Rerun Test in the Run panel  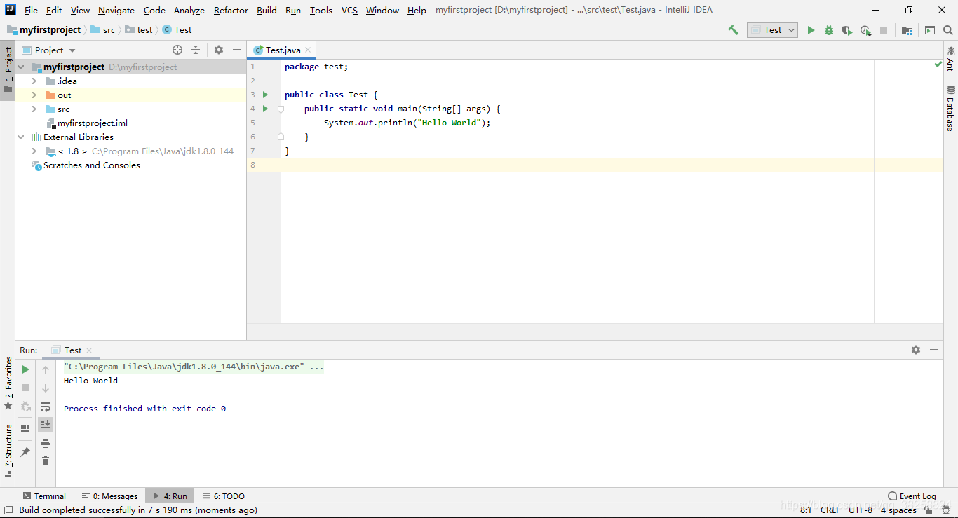25,369
